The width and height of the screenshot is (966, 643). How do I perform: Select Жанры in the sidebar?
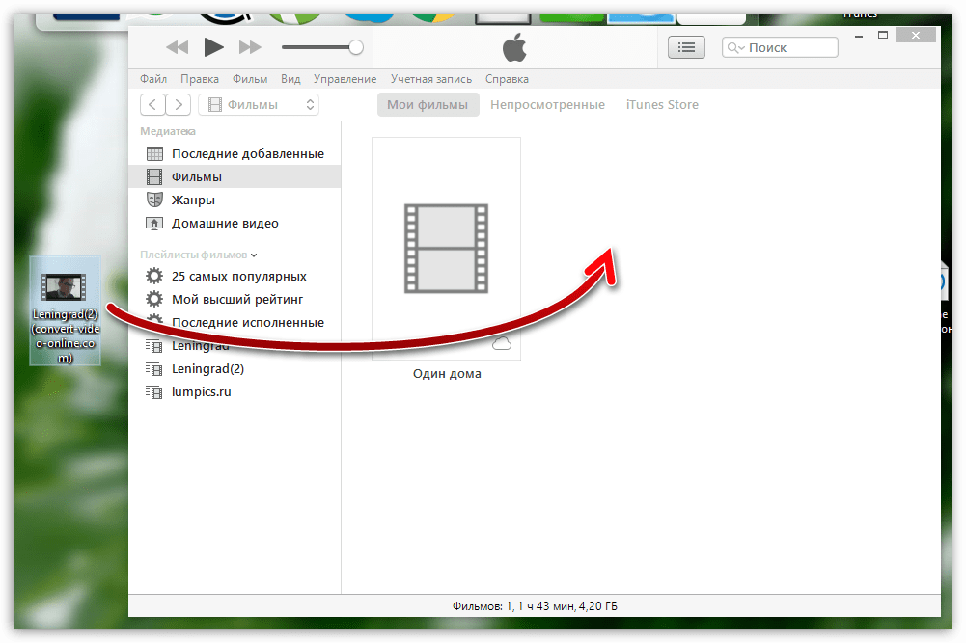[x=193, y=201]
